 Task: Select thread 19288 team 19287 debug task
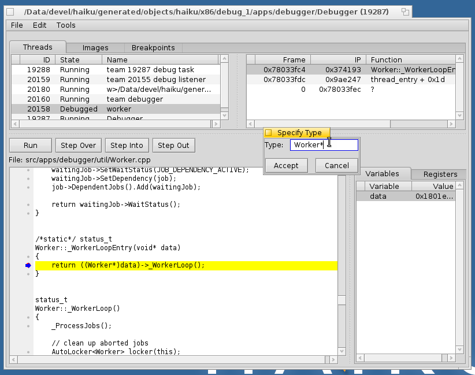coord(116,70)
